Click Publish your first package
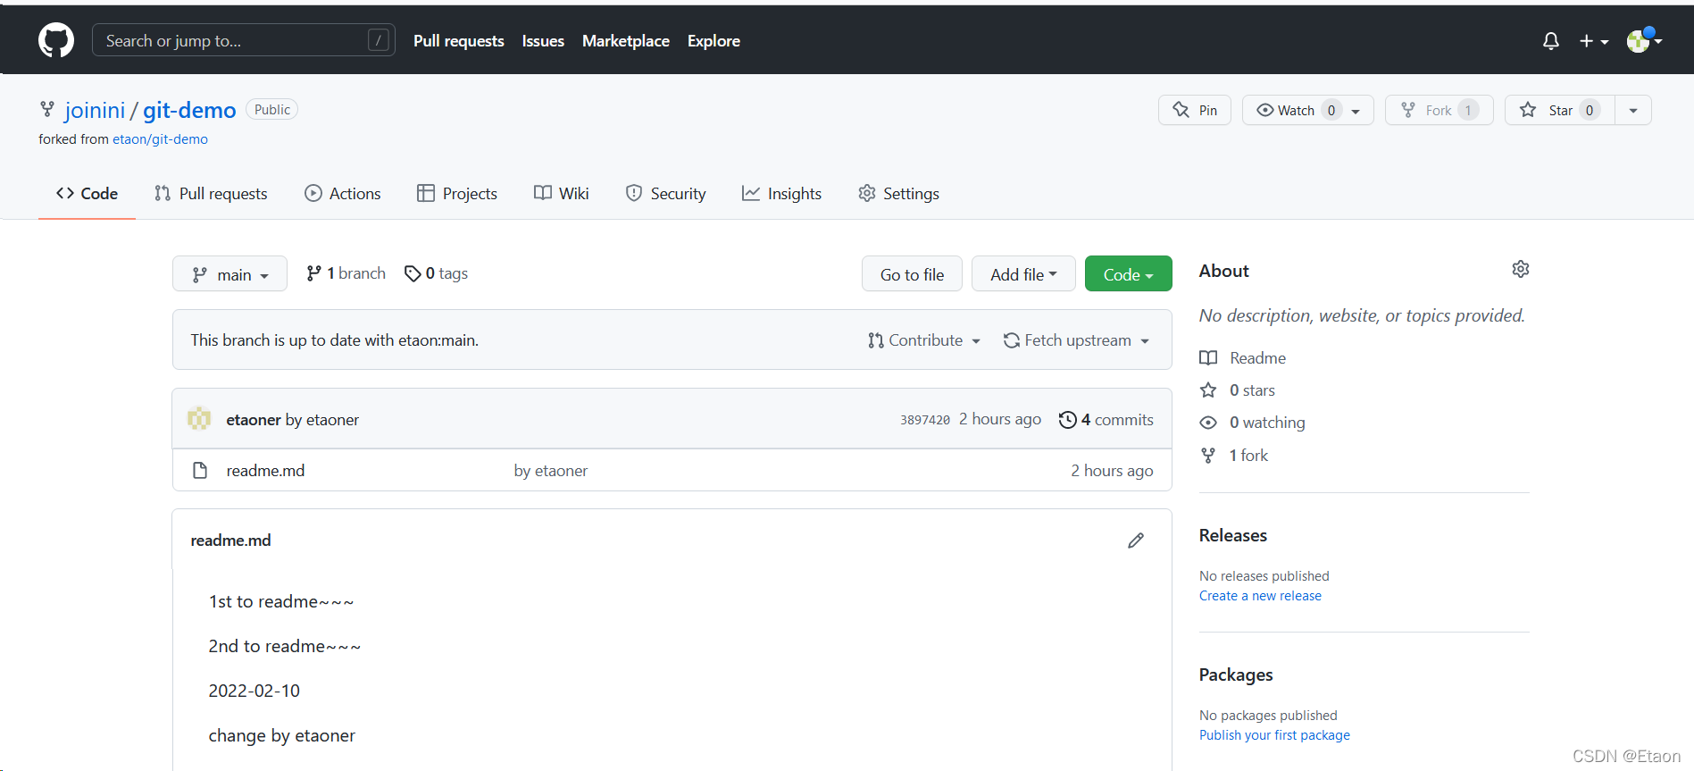Viewport: 1694px width, 771px height. pyautogui.click(x=1274, y=735)
